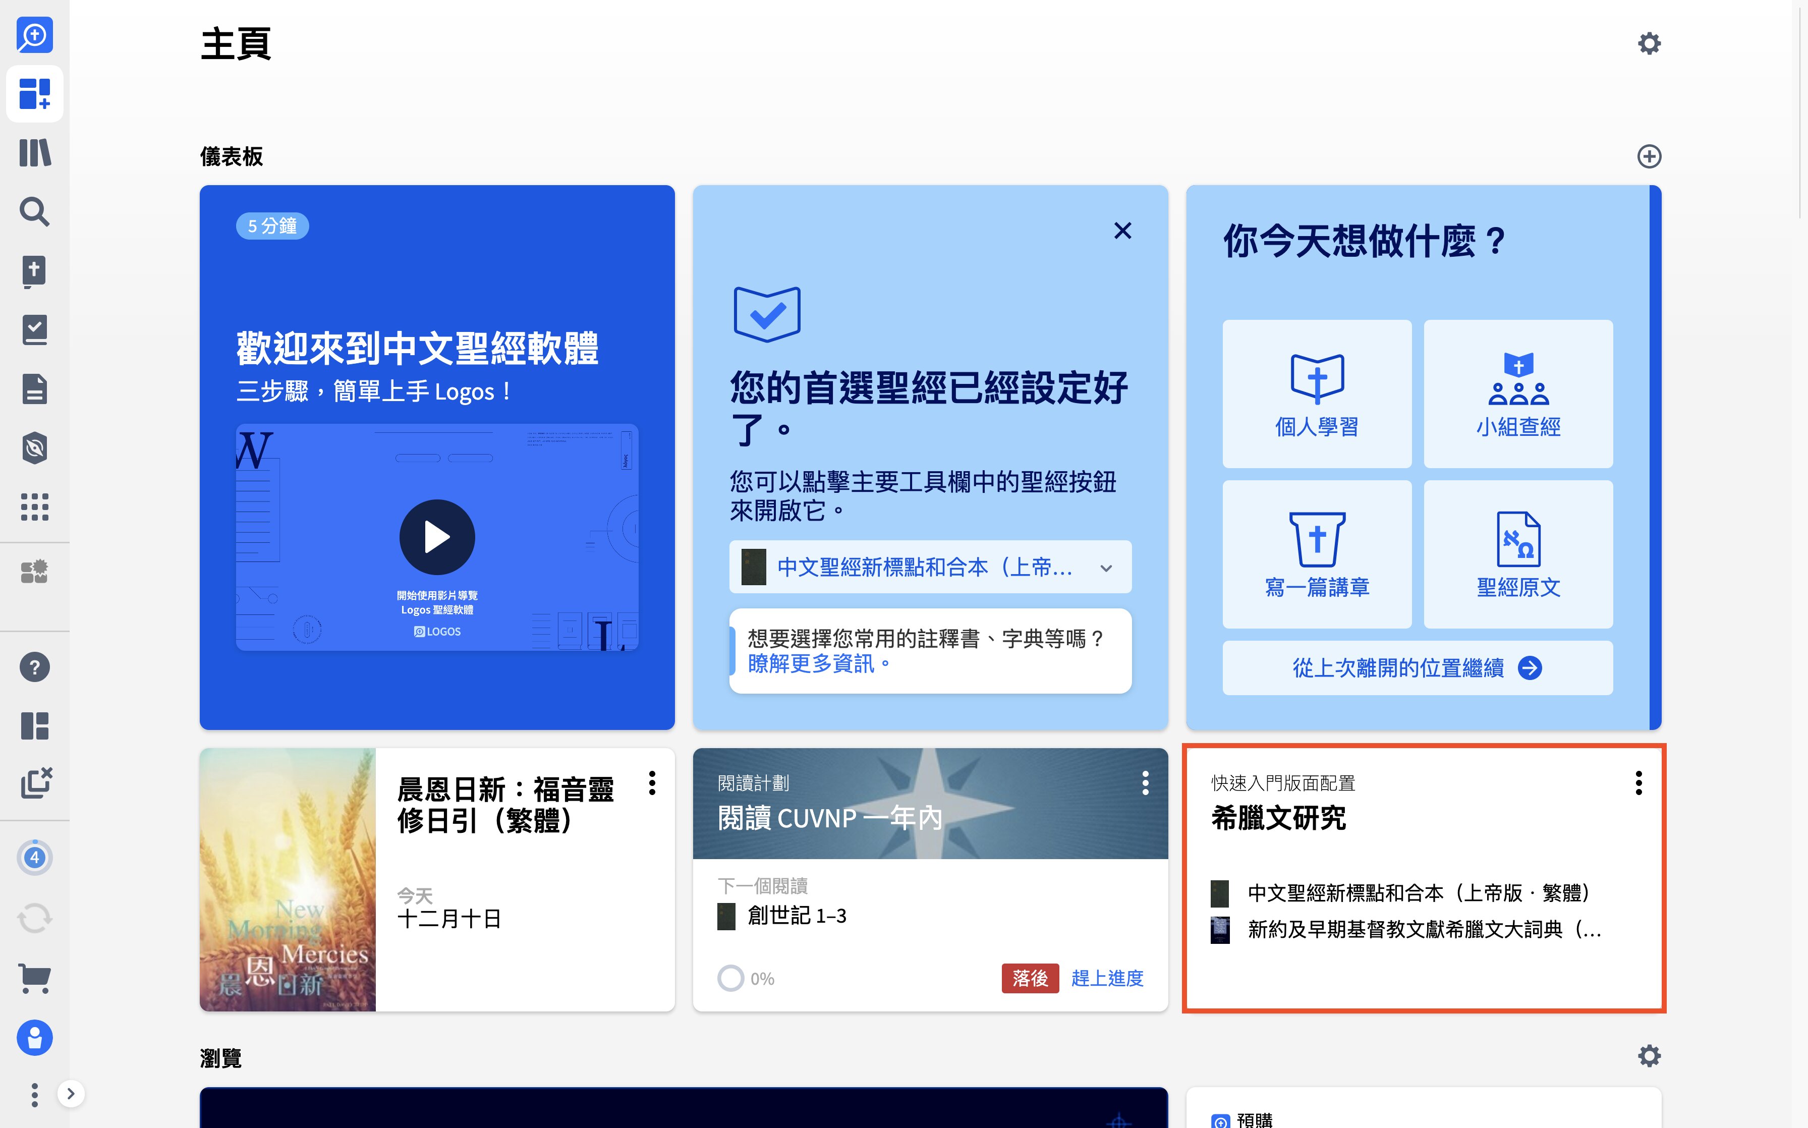Open the Guides shield icon in sidebar

34,447
